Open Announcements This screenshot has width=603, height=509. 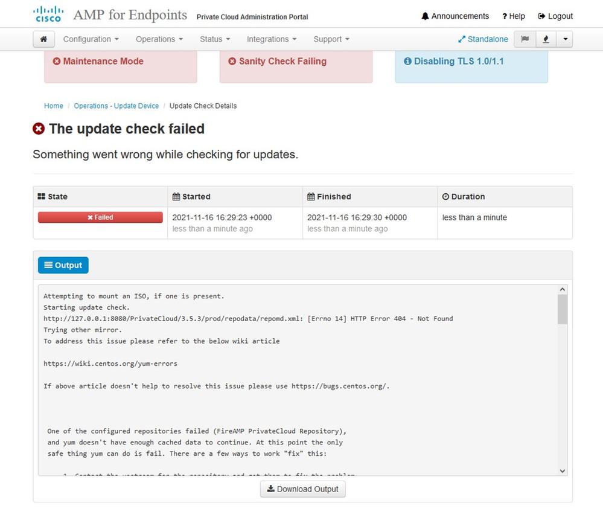coord(455,16)
